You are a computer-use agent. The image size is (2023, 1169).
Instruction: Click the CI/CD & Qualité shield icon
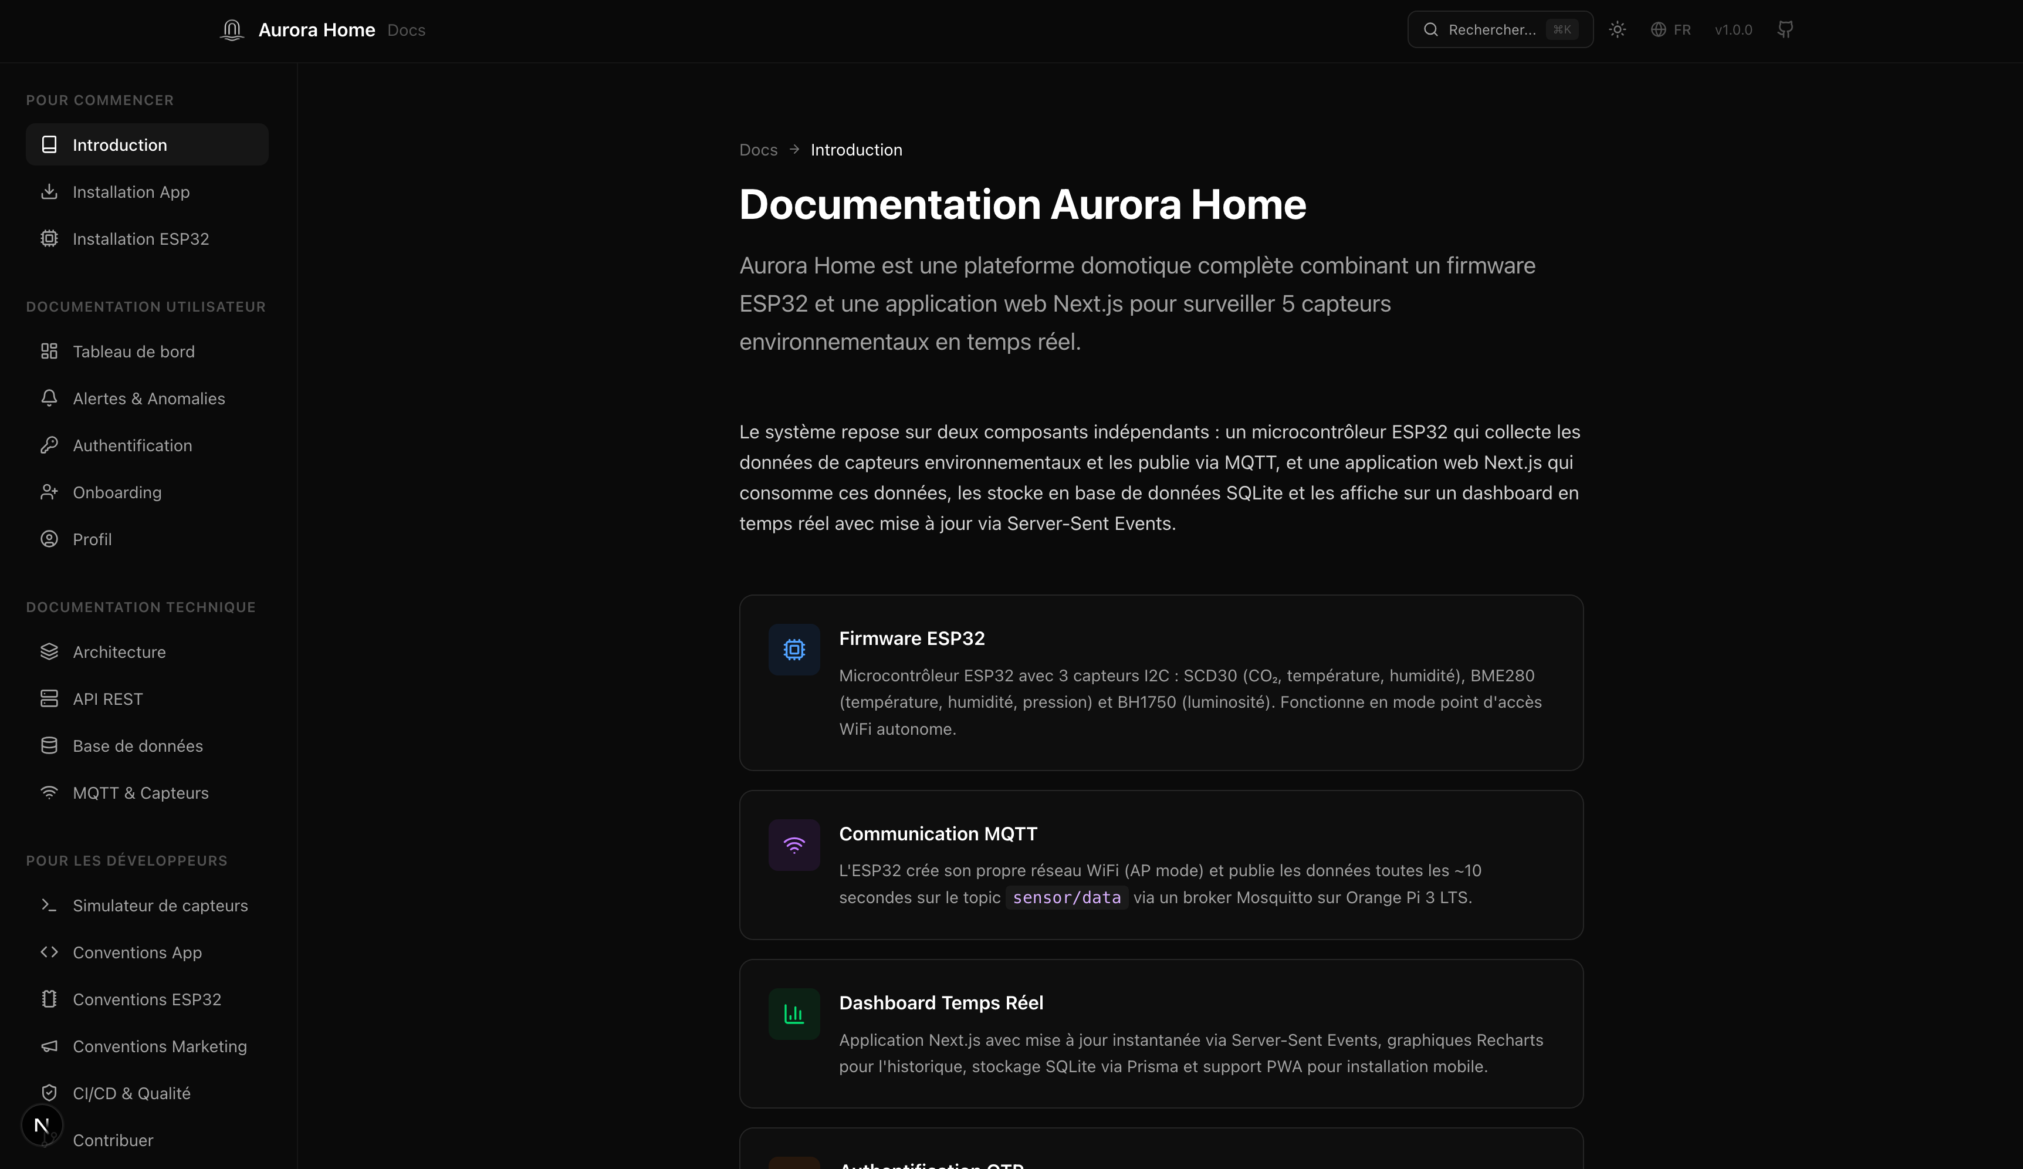coord(49,1093)
